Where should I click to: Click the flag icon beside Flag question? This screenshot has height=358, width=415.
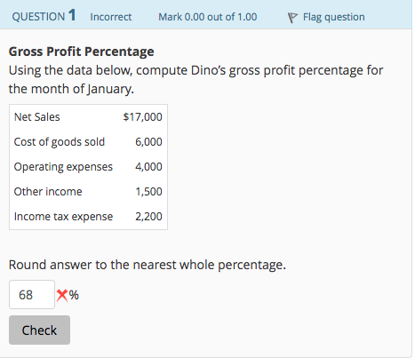click(x=292, y=18)
